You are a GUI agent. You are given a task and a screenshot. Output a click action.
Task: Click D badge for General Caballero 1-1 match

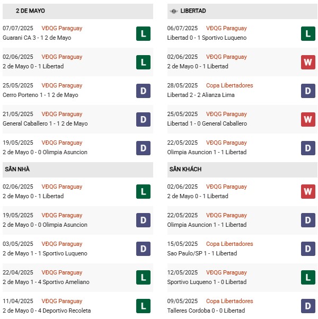[x=143, y=119]
